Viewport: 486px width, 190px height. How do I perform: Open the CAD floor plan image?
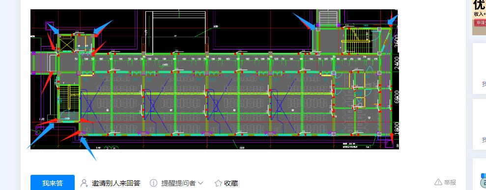214,79
